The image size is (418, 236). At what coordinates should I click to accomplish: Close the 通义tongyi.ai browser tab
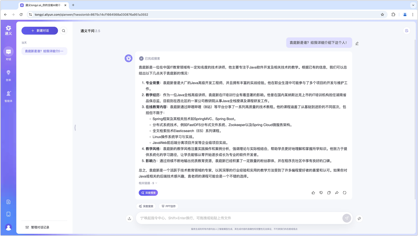[65, 5]
